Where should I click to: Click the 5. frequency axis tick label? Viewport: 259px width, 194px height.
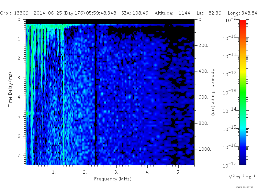pyautogui.click(x=178, y=172)
